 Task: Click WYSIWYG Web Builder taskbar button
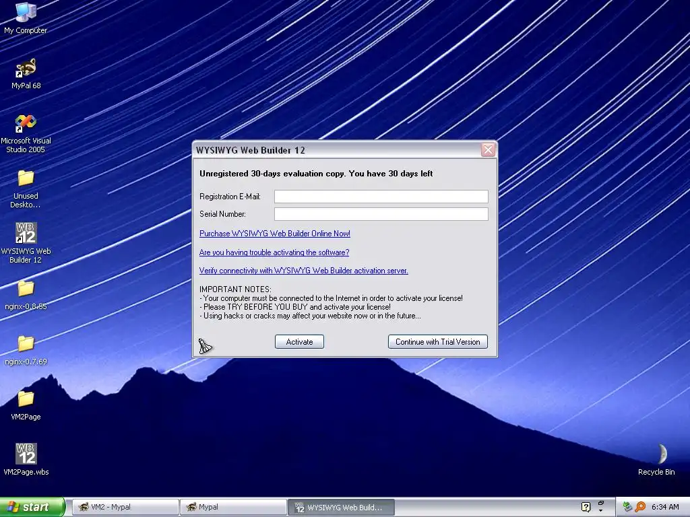pos(341,507)
